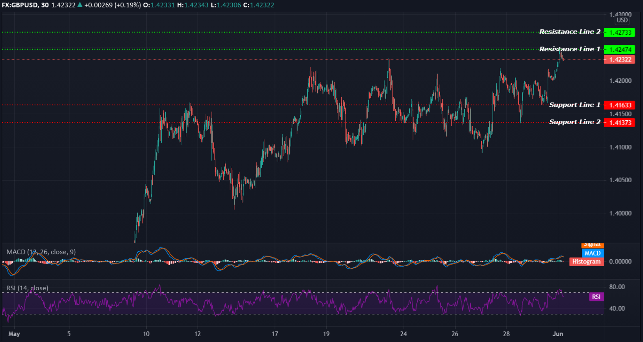Click the MACD (12, 26, close, 9) indicator title

click(41, 252)
